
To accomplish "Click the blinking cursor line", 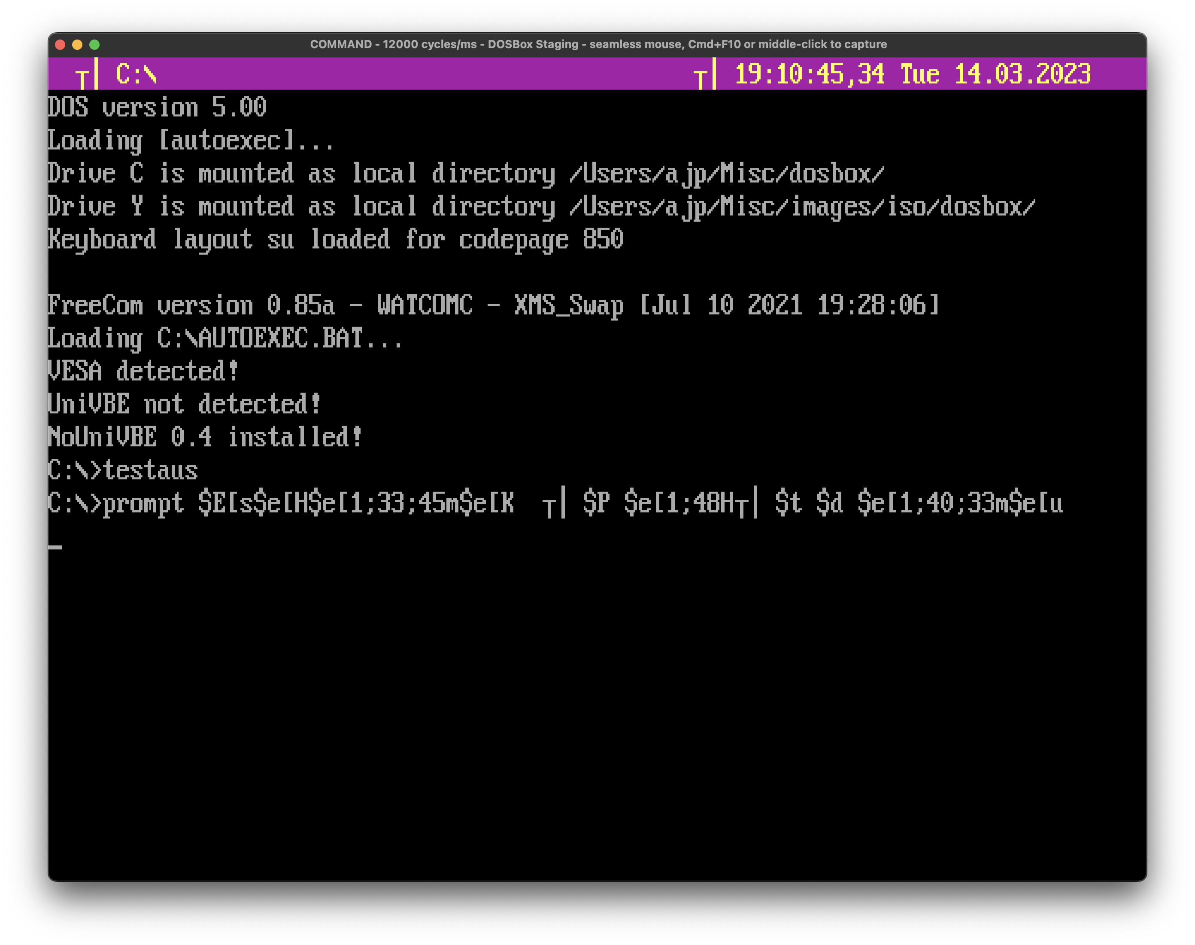I will [55, 547].
